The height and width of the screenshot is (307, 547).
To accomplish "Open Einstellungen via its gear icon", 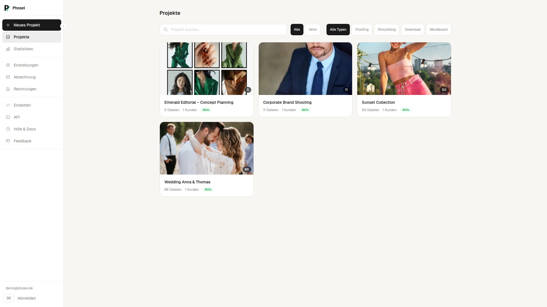I will (8, 65).
